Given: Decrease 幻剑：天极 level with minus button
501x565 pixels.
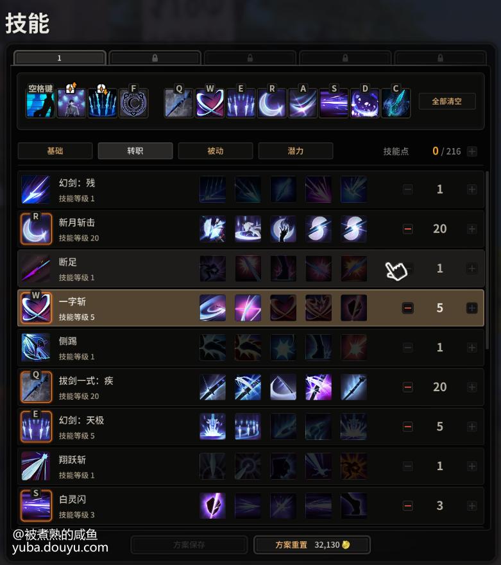Looking at the screenshot, I should (x=407, y=426).
